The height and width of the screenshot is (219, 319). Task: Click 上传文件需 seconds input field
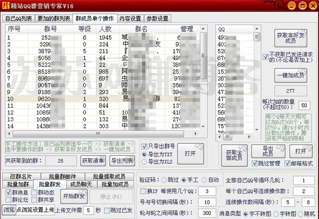[88, 210]
